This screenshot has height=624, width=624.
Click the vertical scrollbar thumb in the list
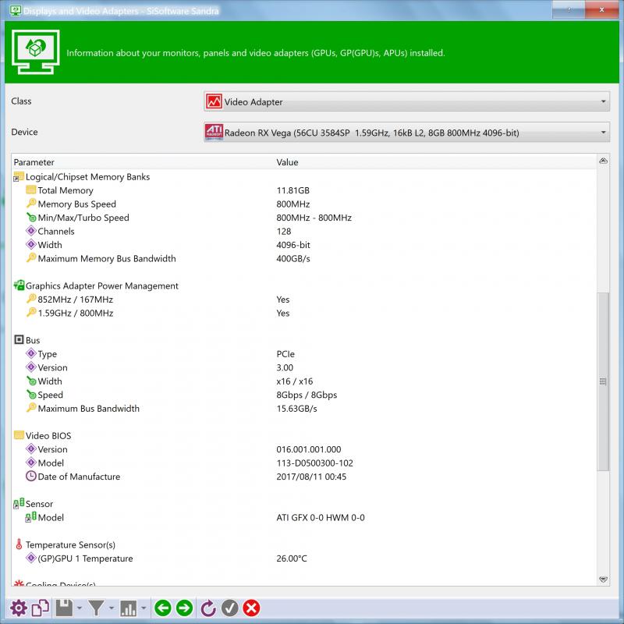pyautogui.click(x=603, y=382)
